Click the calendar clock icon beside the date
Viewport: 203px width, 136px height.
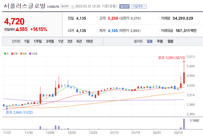pos(73,7)
